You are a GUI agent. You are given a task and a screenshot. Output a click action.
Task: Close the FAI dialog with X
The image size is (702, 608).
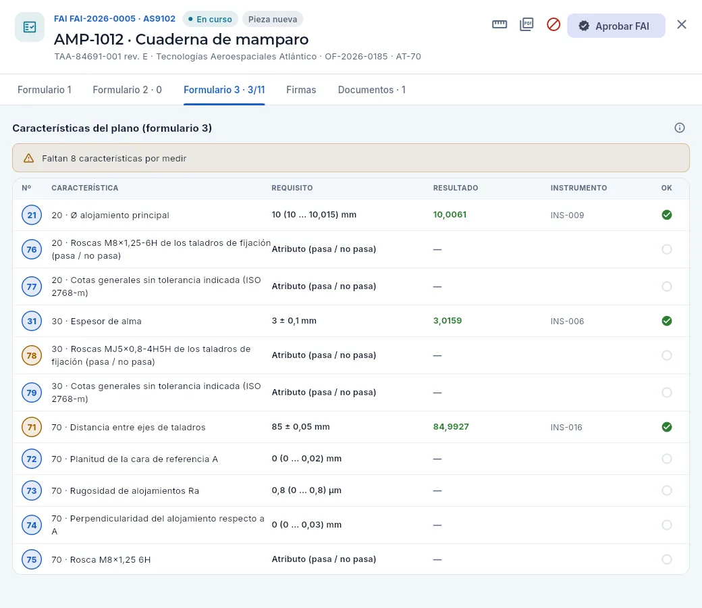tap(681, 24)
